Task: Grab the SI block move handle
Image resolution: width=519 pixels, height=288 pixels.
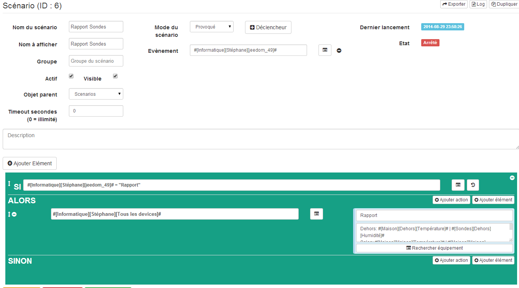Action: [10, 184]
